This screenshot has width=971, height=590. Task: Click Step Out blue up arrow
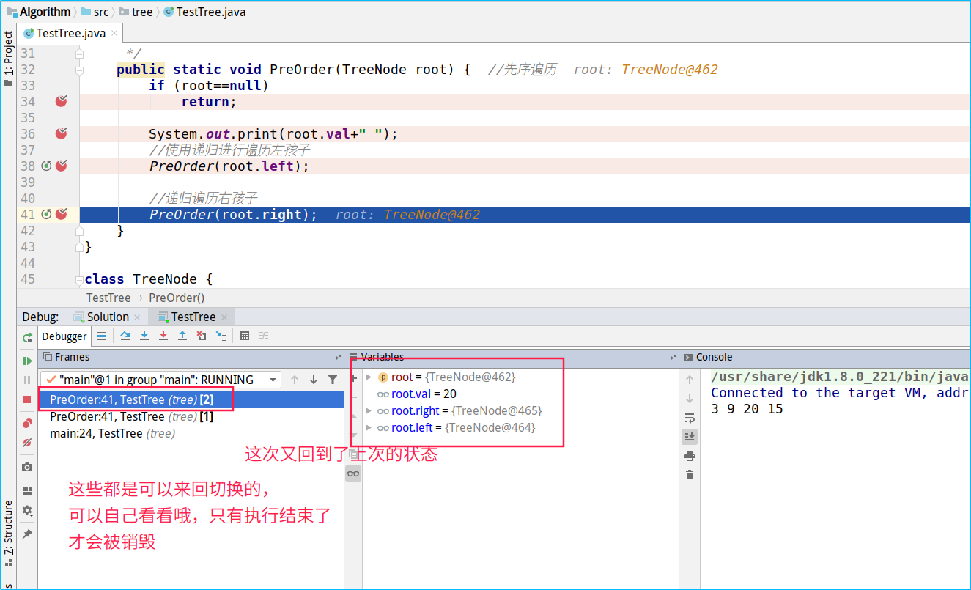(182, 336)
